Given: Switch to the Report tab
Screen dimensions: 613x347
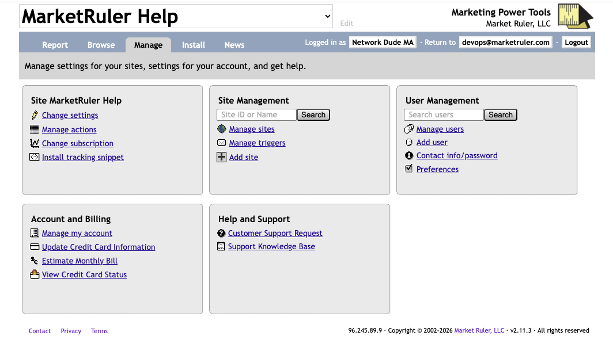Looking at the screenshot, I should 55,45.
